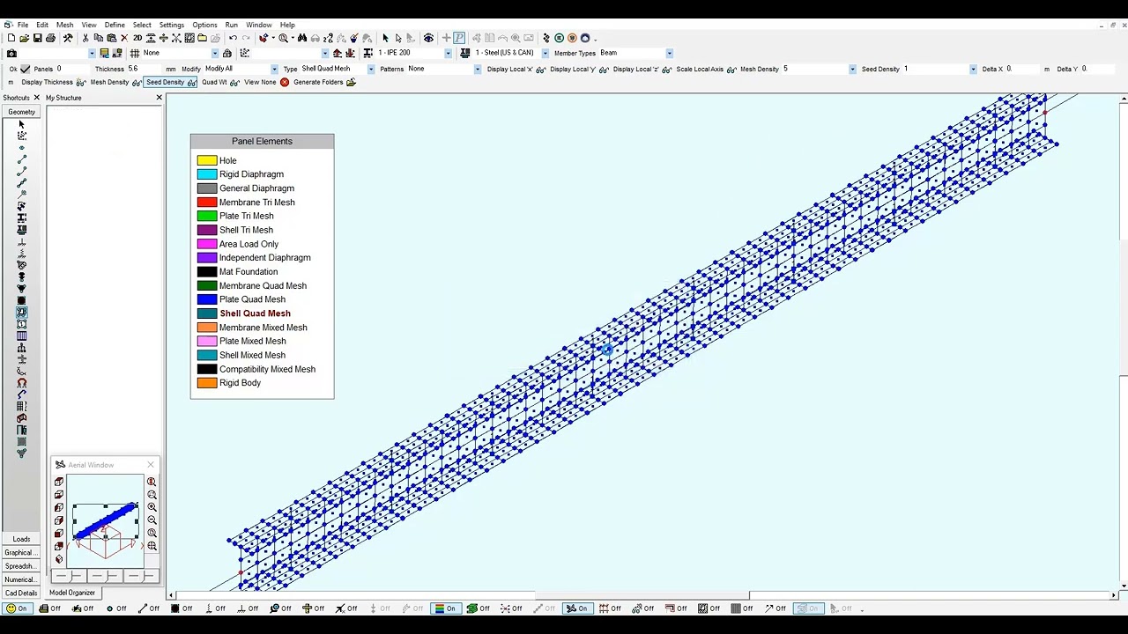Click the bottom isometric cube icon in Aerial Window
Image resolution: width=1128 pixels, height=634 pixels.
59,559
